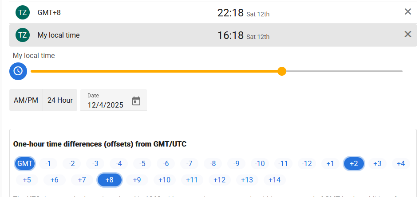This screenshot has width=419, height=197.
Task: Remove the GMT+8 time zone row
Action: click(408, 12)
